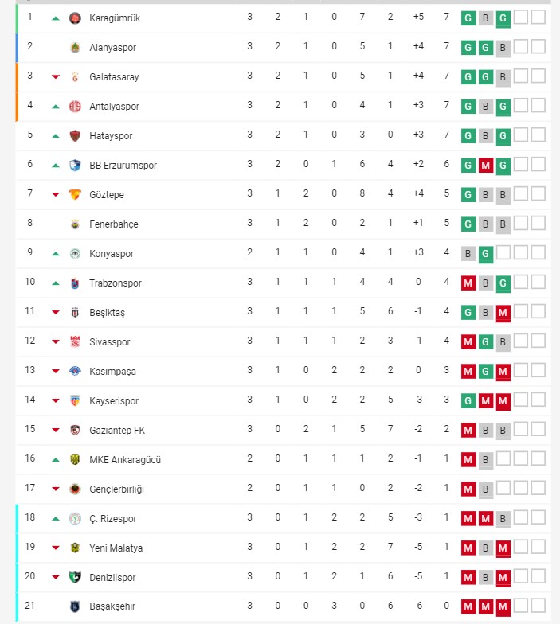Click BB Erzurumspor's red M result badge
Image resolution: width=560 pixels, height=624 pixels.
pos(486,165)
